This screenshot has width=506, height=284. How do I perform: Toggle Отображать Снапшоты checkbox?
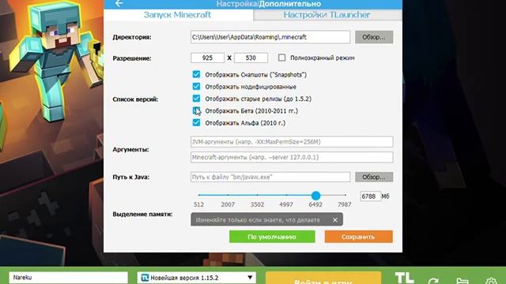click(196, 74)
